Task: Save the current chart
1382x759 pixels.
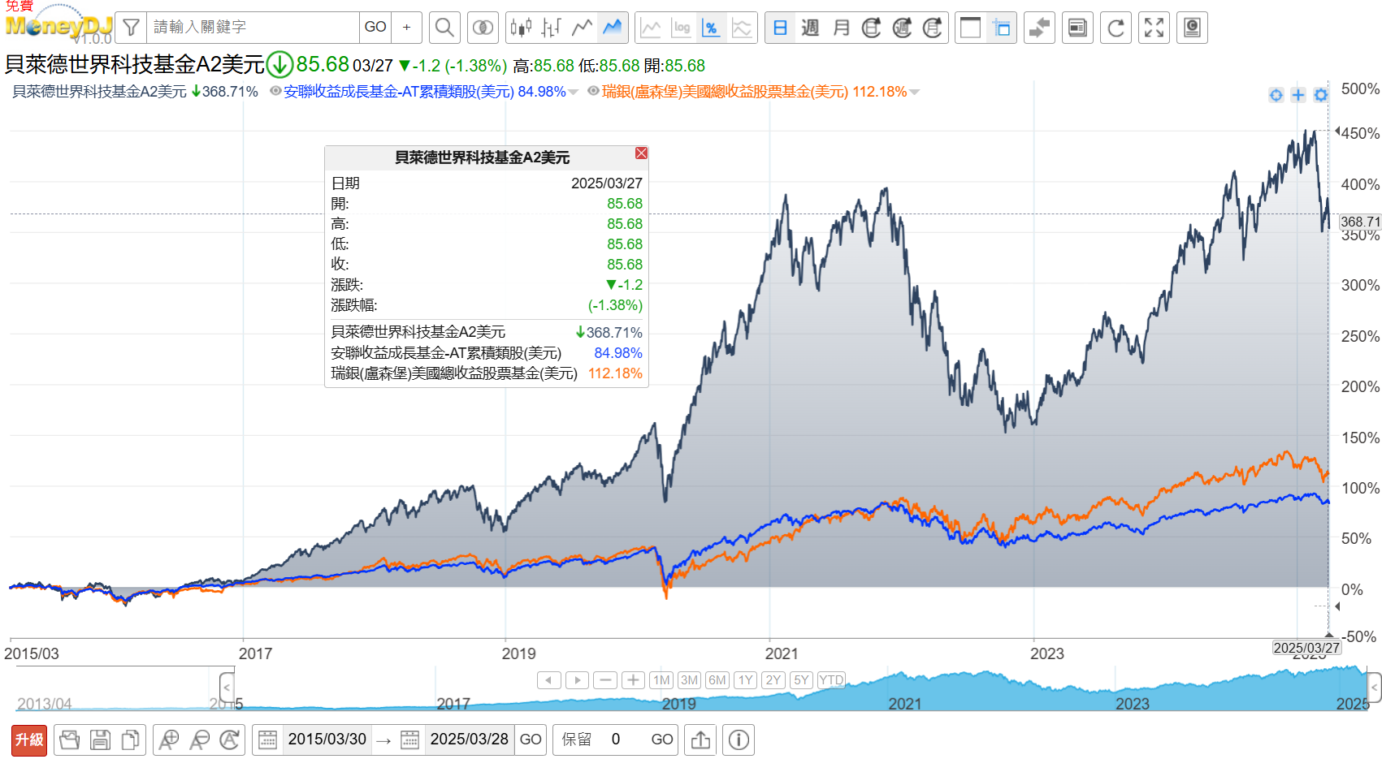Action: tap(100, 740)
